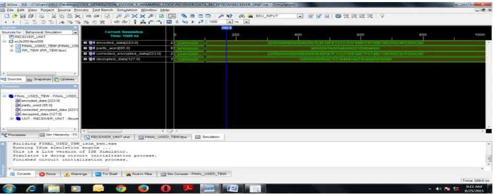
Task: Expand the encoded_data[223:0] signal
Action: pyautogui.click(x=85, y=43)
